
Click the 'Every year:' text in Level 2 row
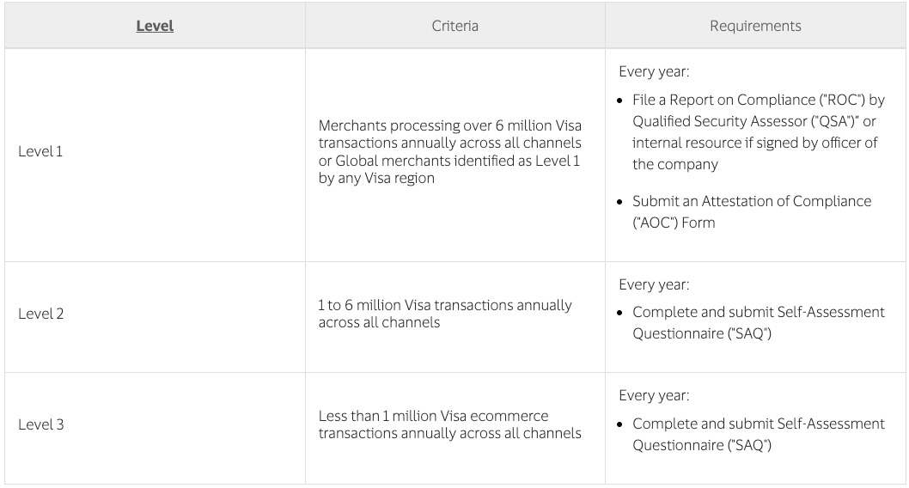pyautogui.click(x=654, y=284)
